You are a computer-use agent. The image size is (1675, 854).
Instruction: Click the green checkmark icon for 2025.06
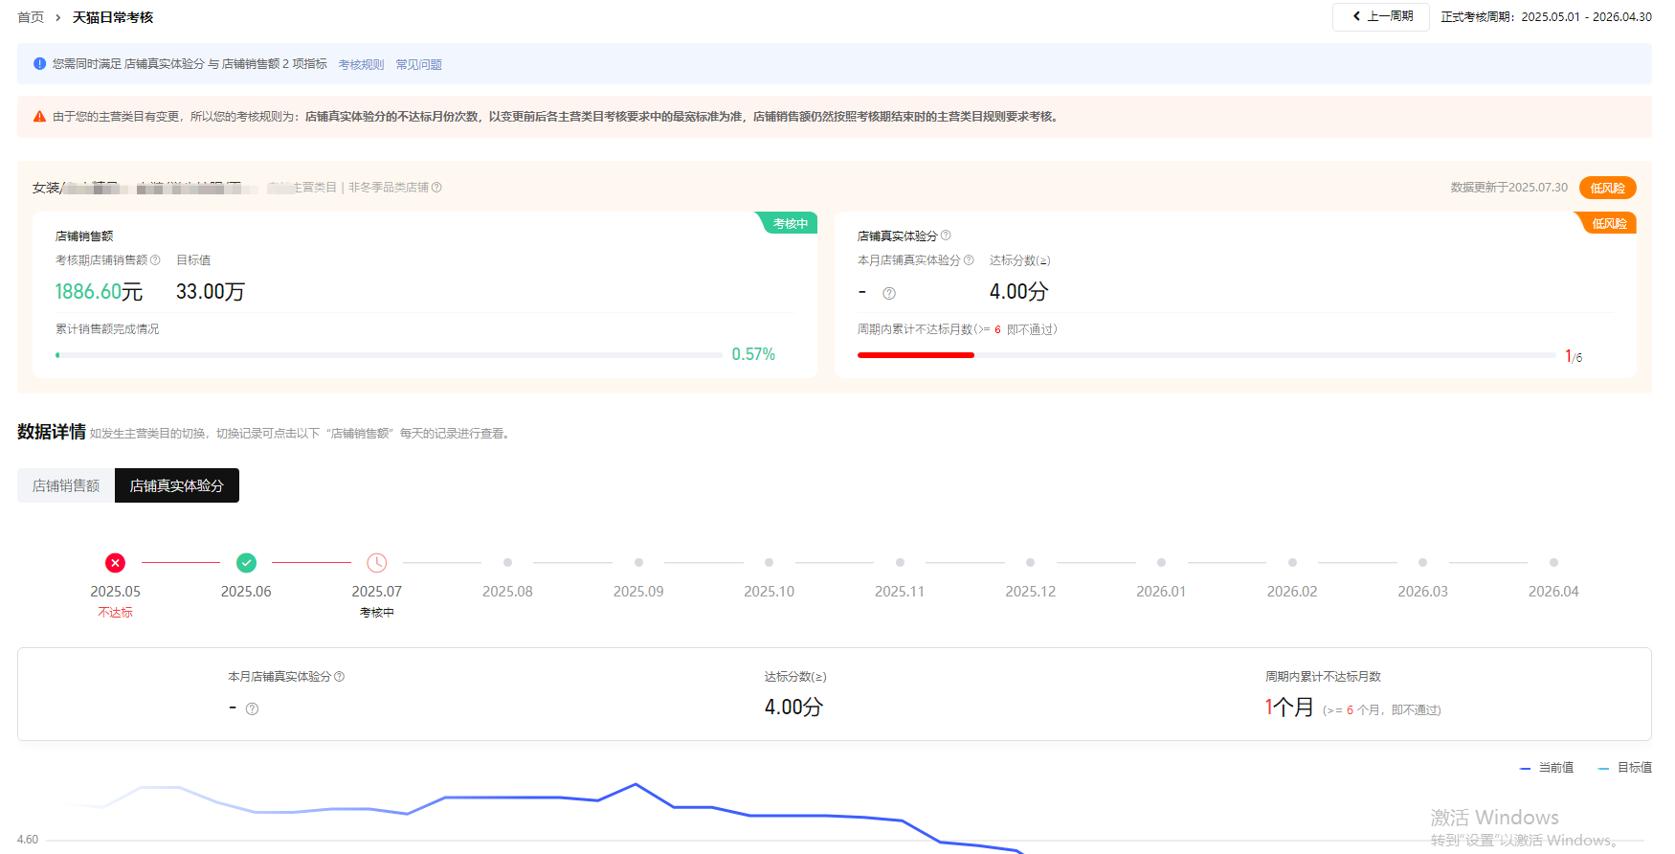pyautogui.click(x=246, y=563)
